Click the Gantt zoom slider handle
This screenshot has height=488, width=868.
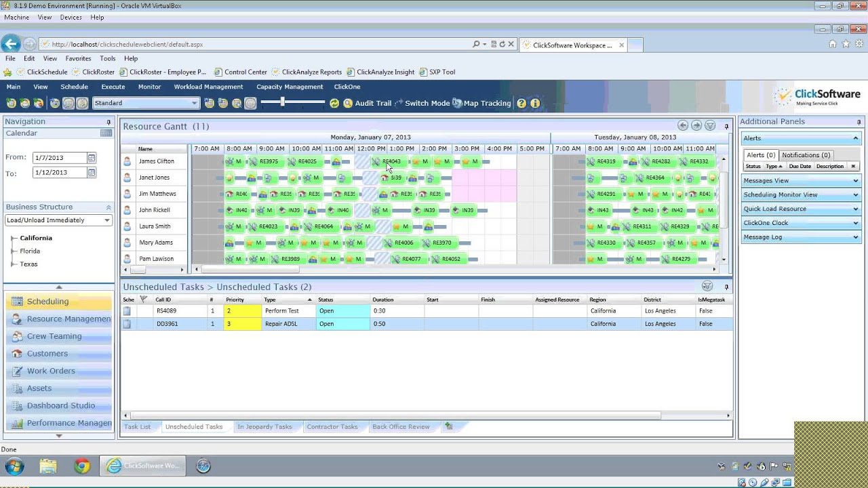click(283, 102)
